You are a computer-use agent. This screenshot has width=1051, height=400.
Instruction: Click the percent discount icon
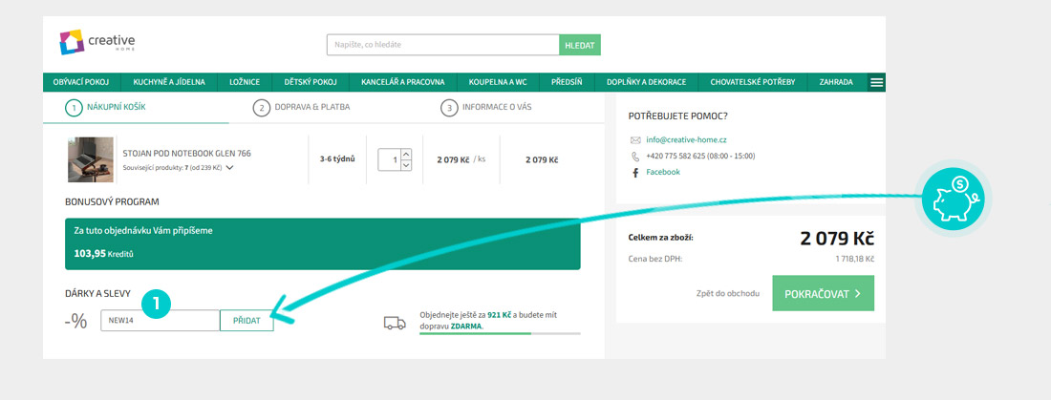point(76,322)
